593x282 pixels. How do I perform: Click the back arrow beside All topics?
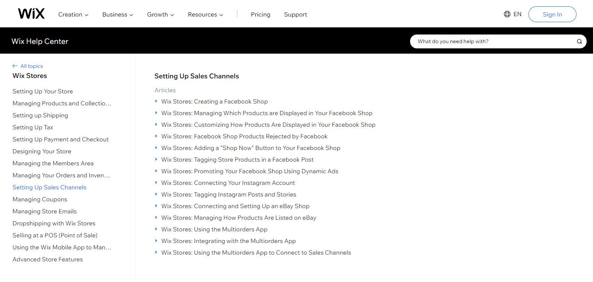pyautogui.click(x=15, y=66)
